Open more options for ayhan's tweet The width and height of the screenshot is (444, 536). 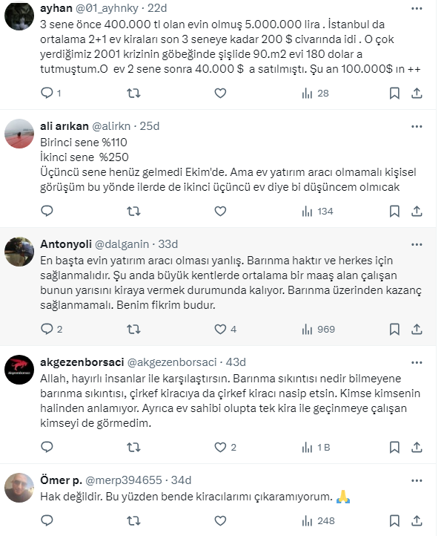pos(417,9)
